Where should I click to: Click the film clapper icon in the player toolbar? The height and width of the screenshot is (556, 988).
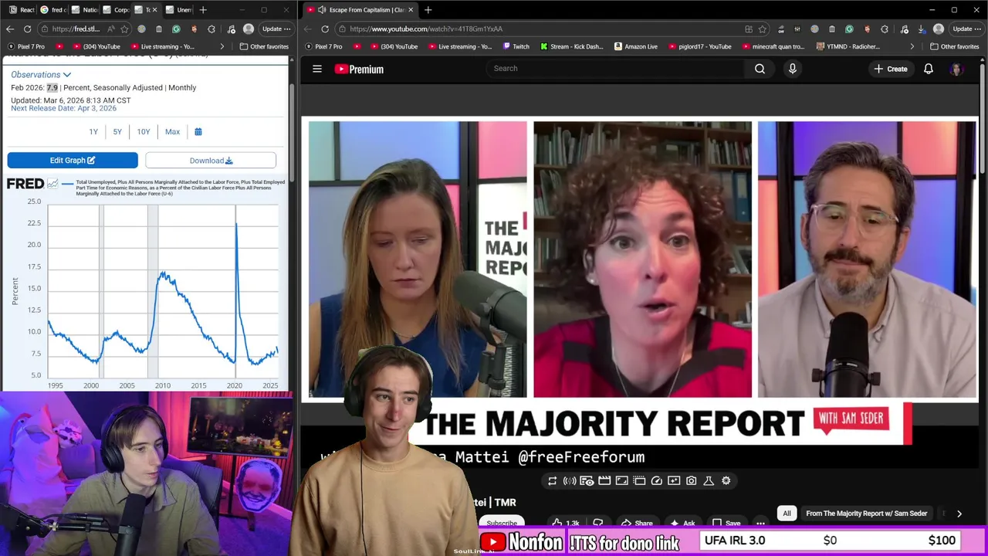tap(604, 481)
